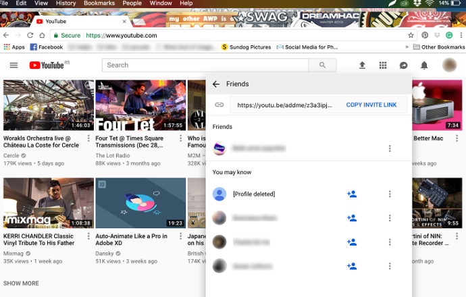Add the second suggested contact as friend

[x=352, y=218]
